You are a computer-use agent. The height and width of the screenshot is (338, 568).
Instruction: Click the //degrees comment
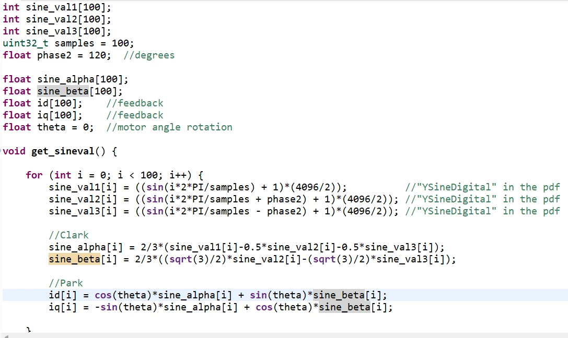(149, 55)
